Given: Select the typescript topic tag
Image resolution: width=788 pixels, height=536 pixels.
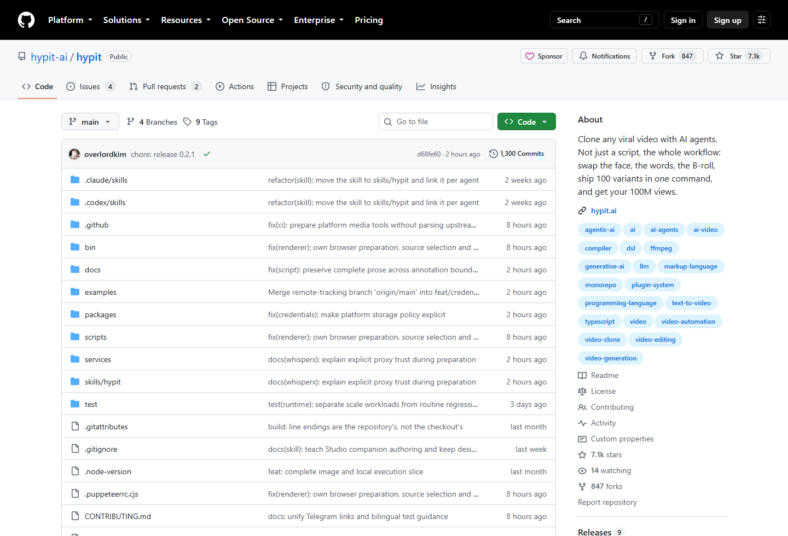Looking at the screenshot, I should 600,322.
